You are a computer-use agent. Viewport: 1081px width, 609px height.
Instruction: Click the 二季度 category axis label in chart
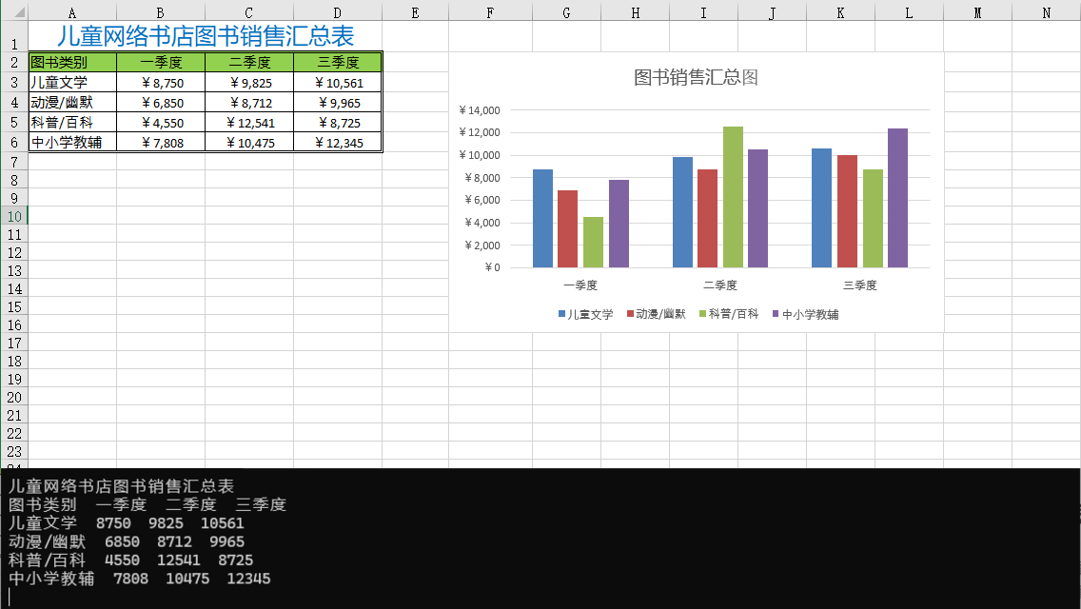[720, 285]
